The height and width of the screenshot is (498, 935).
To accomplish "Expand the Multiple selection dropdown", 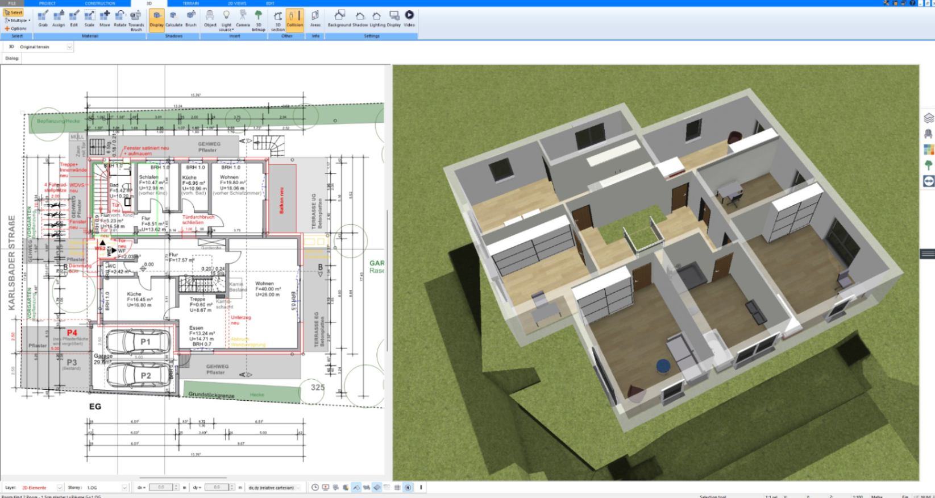I will 18,20.
